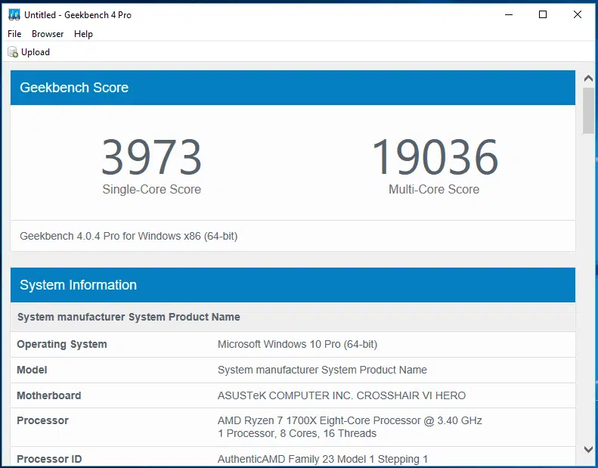
Task: Click the ASUSTeK CROSSHAIR VI HERO value
Action: pyautogui.click(x=342, y=395)
